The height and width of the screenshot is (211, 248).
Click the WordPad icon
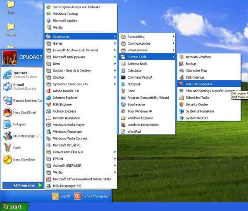123,132
